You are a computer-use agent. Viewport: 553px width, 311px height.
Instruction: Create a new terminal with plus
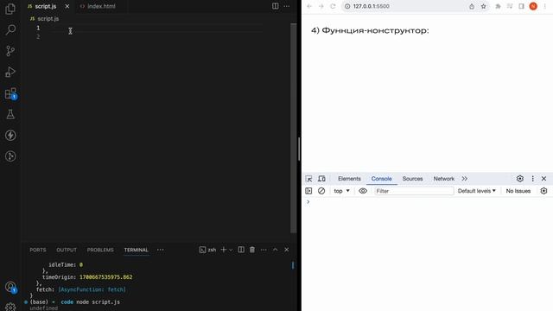(x=223, y=250)
